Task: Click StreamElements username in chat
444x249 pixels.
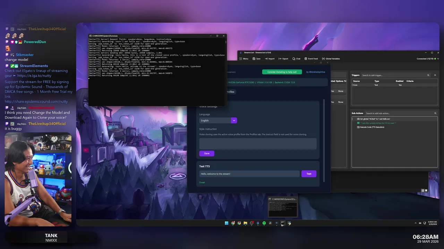Action: click(x=34, y=66)
